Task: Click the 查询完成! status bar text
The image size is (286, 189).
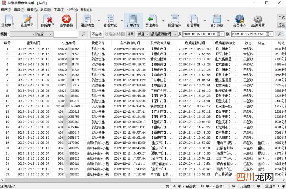Action: 8,186
